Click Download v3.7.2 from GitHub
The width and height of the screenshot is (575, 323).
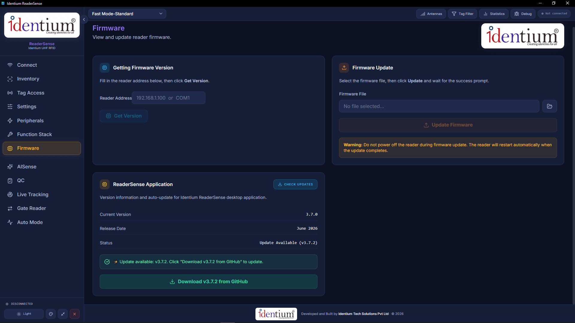208,282
